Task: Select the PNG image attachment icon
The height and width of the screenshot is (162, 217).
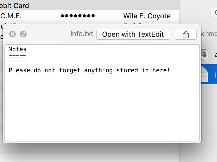Action: coord(205,54)
